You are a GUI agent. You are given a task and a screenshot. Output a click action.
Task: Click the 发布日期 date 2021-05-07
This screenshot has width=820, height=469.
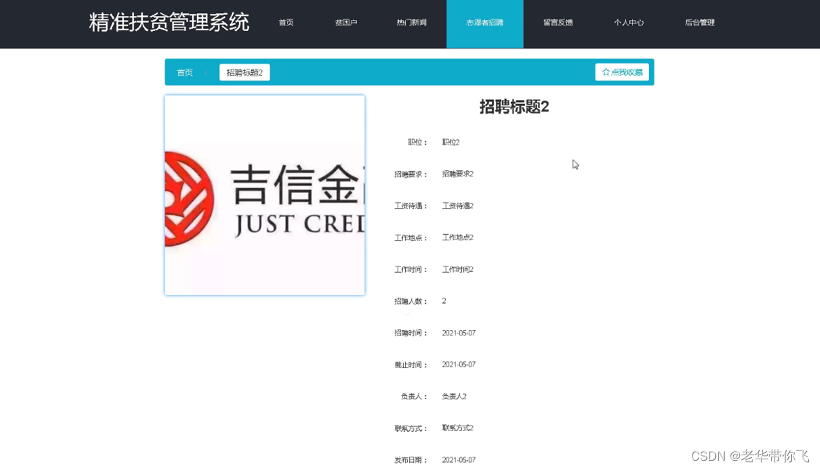pyautogui.click(x=459, y=460)
